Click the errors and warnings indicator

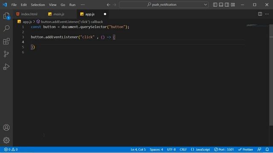click(11, 149)
